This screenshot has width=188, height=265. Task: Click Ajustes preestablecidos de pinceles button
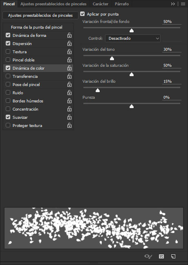click(40, 16)
